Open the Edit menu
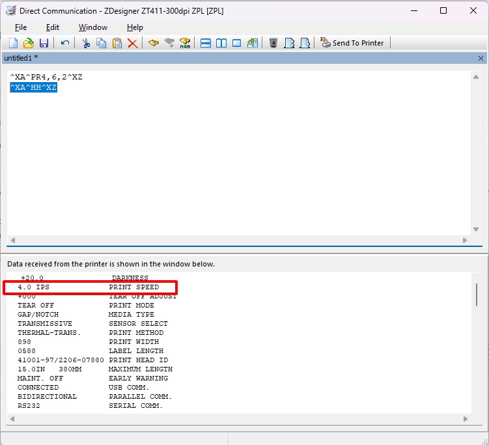Viewport: 489px width, 445px height. point(53,27)
